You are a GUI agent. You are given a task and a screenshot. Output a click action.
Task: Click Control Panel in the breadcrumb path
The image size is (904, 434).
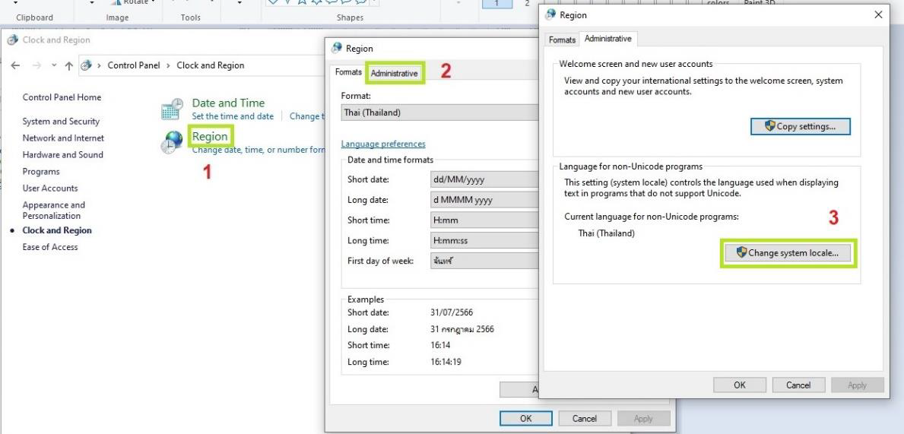click(x=134, y=65)
